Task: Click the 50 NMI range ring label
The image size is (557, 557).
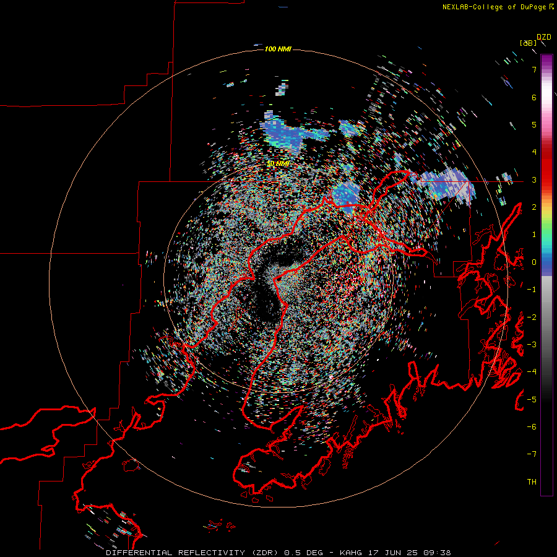Action: [278, 164]
